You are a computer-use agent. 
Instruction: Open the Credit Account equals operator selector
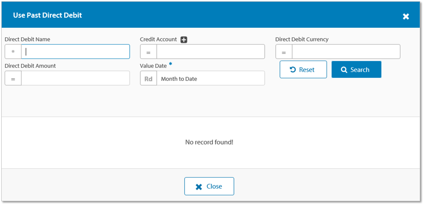[149, 52]
